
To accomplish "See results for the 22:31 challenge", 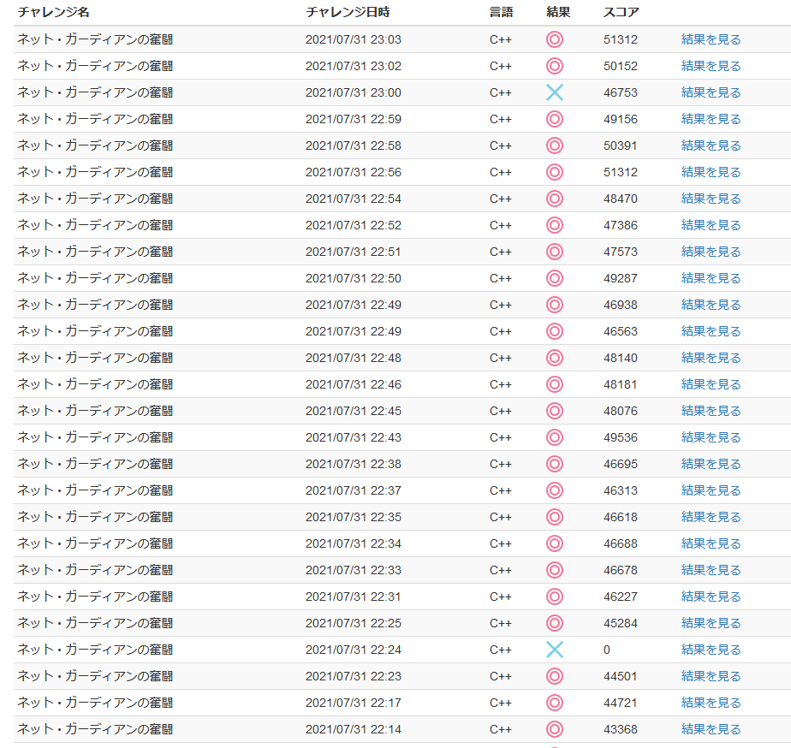I will (x=711, y=597).
